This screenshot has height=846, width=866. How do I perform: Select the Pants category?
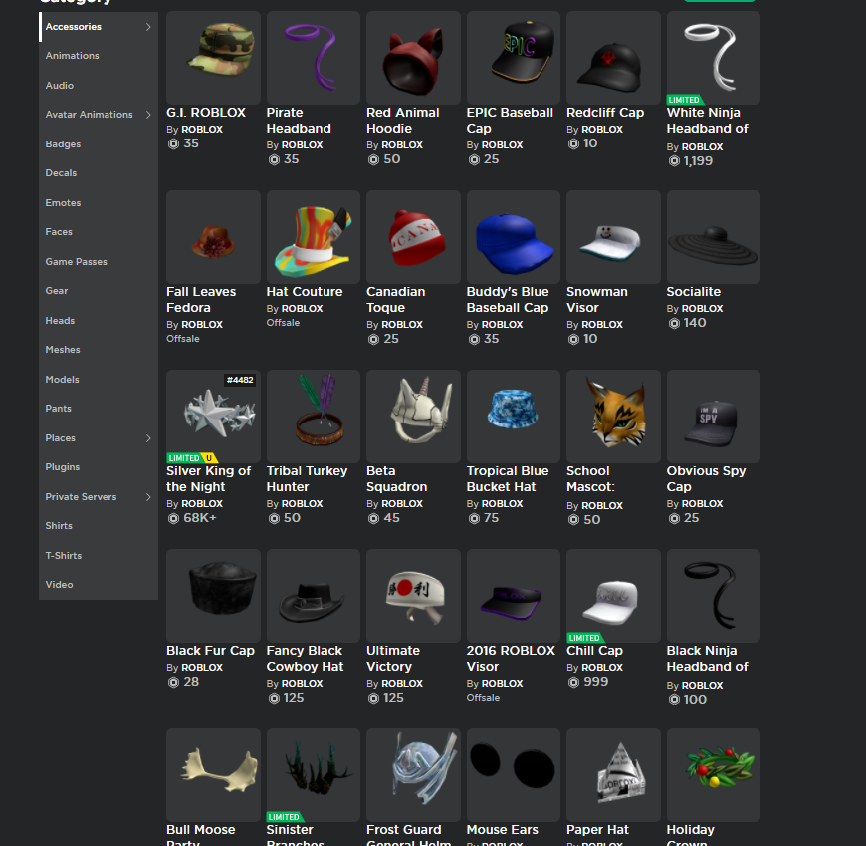(58, 409)
